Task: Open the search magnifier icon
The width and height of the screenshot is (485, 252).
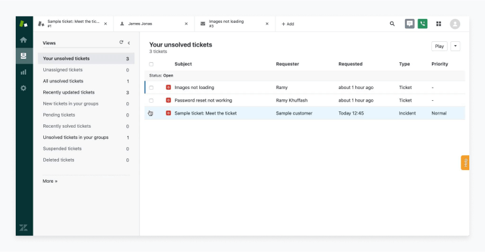Action: point(392,24)
